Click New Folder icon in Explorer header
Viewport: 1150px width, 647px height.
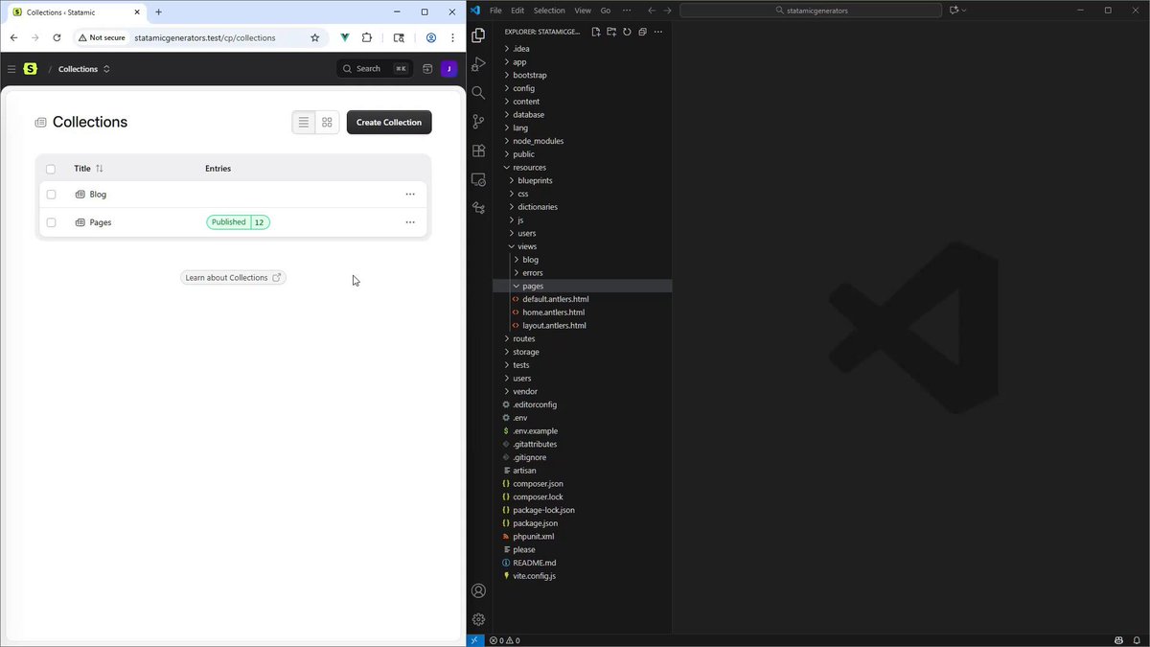click(611, 32)
